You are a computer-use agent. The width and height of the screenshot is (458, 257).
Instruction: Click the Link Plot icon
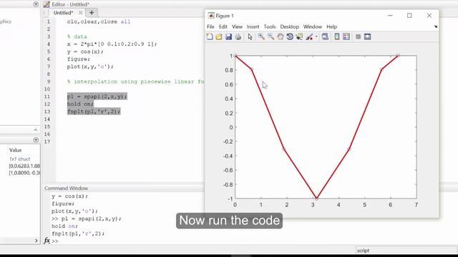click(x=325, y=36)
